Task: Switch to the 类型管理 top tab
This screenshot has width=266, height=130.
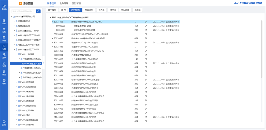Action: [x=76, y=3]
